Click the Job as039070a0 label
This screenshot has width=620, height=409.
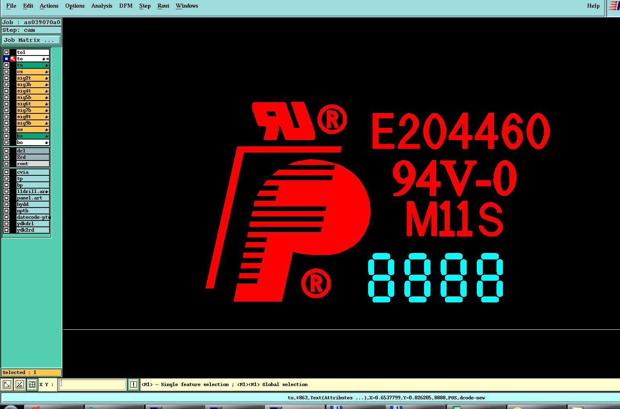click(31, 23)
